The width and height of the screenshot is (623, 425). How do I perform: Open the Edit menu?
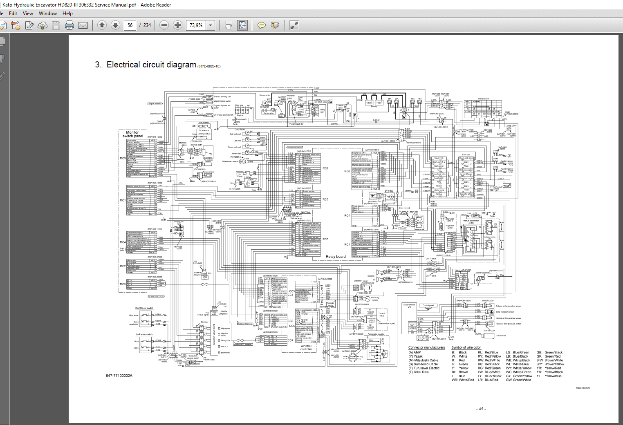click(13, 13)
